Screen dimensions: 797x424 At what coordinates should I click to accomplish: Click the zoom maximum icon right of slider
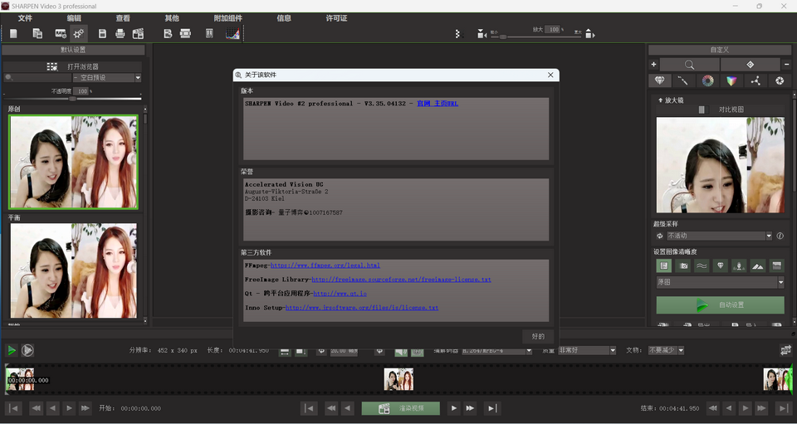589,33
